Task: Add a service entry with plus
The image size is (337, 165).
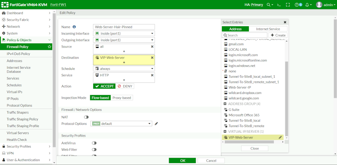Action: (124, 80)
